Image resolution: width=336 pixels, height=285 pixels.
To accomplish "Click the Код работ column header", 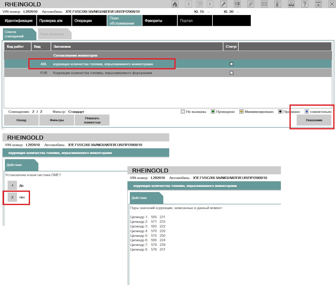I will click(x=17, y=47).
